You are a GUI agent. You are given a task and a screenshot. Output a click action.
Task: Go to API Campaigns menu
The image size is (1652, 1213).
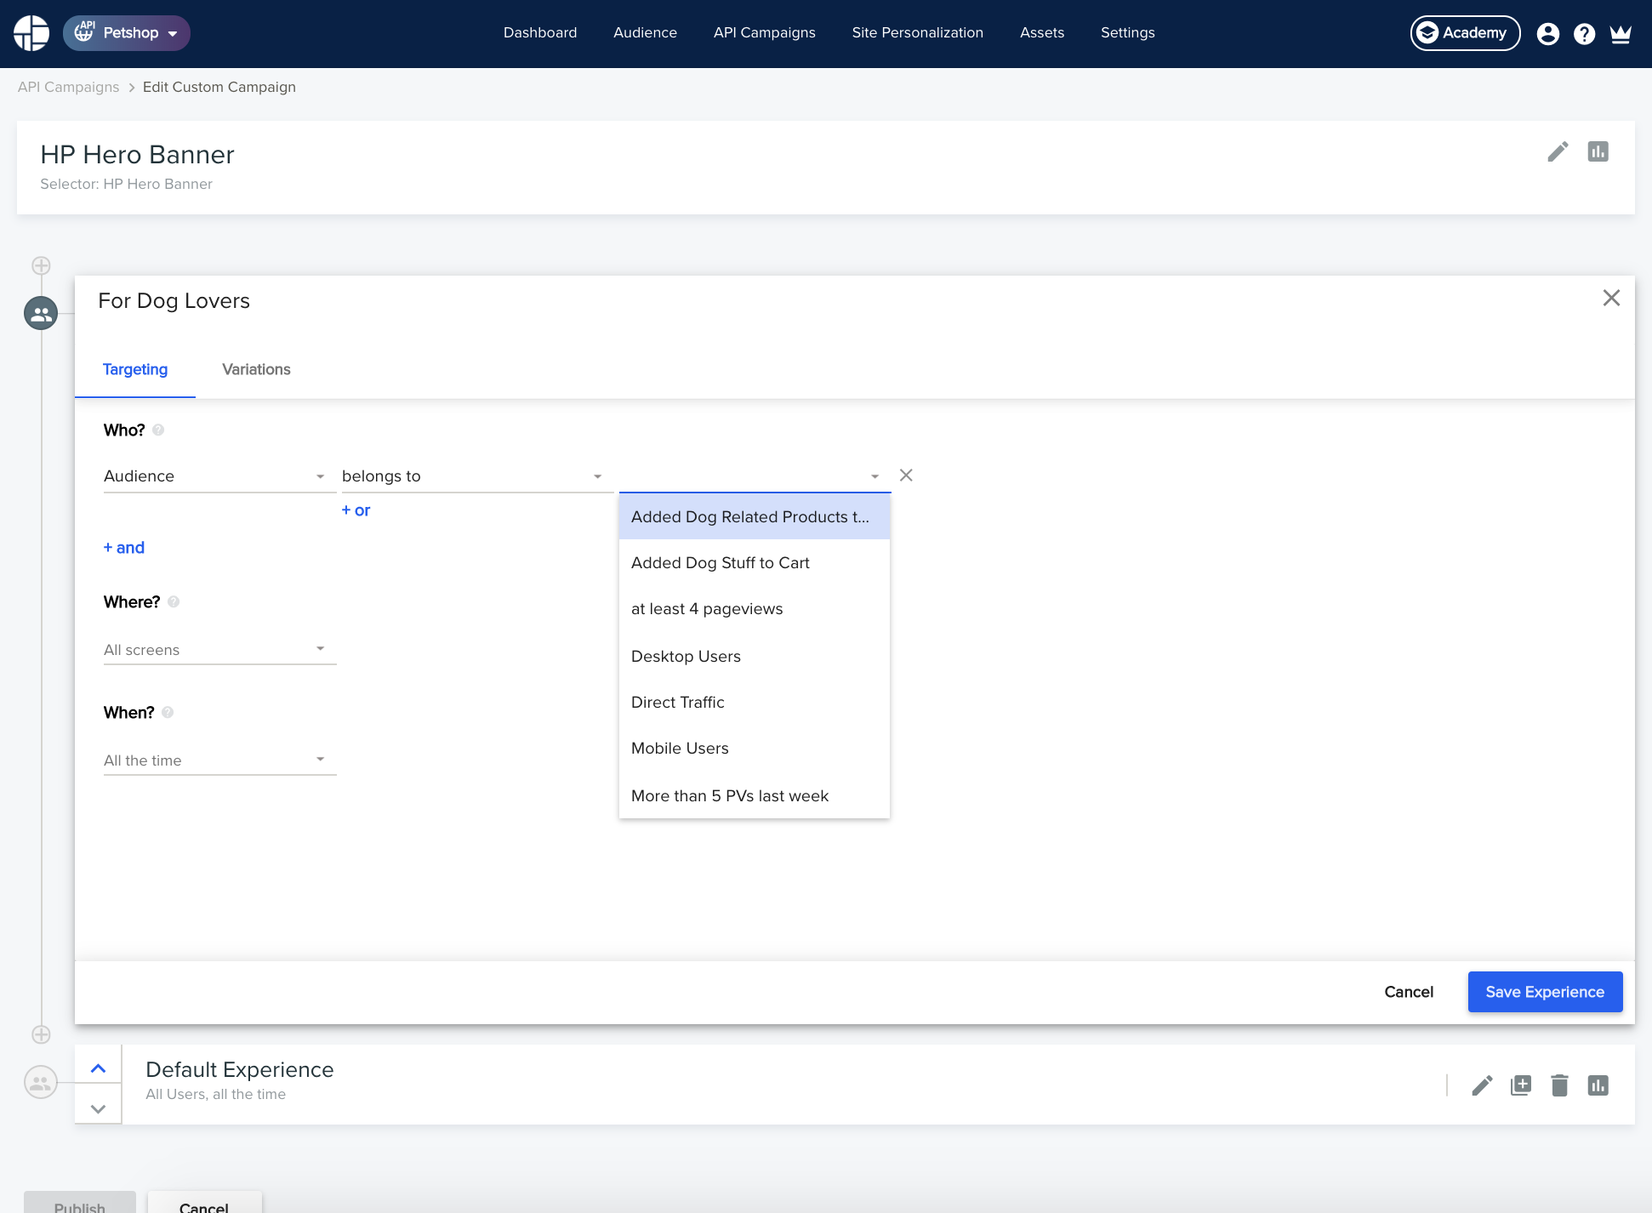(764, 33)
